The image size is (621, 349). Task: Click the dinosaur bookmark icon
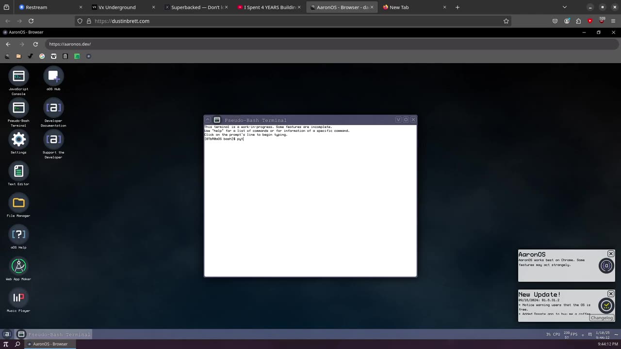click(x=30, y=56)
